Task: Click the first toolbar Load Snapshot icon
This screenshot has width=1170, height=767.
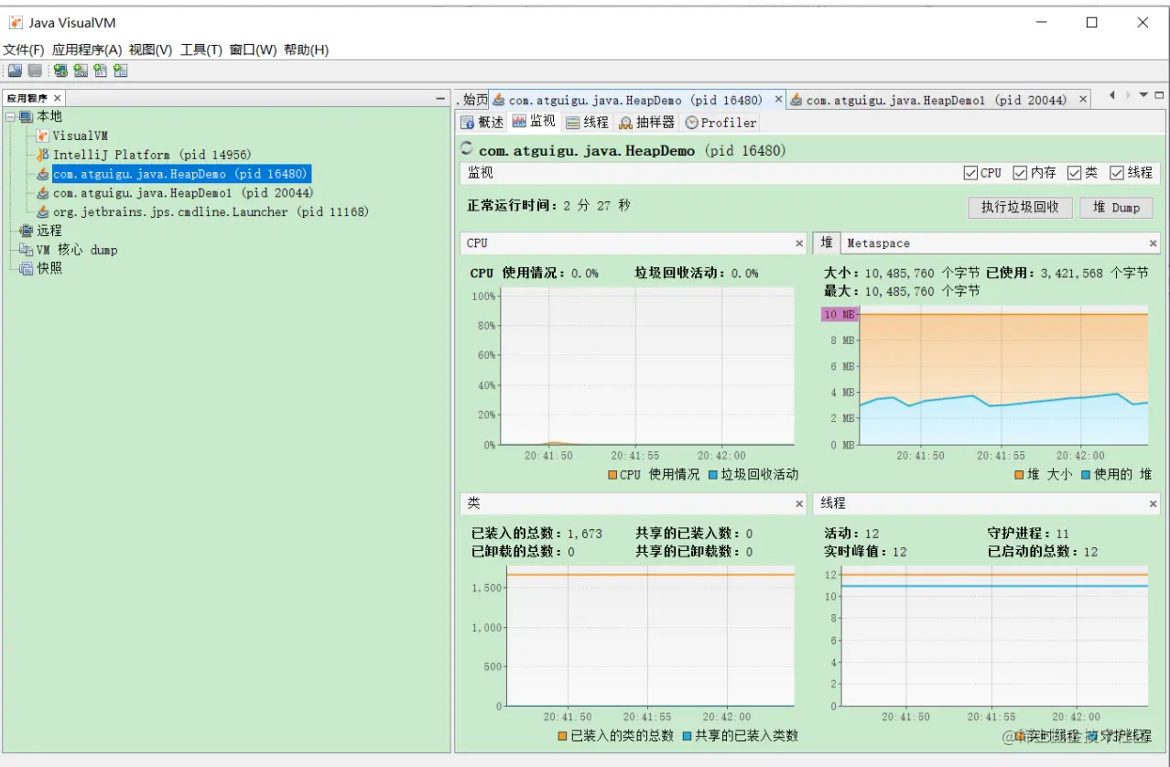Action: coord(15,70)
